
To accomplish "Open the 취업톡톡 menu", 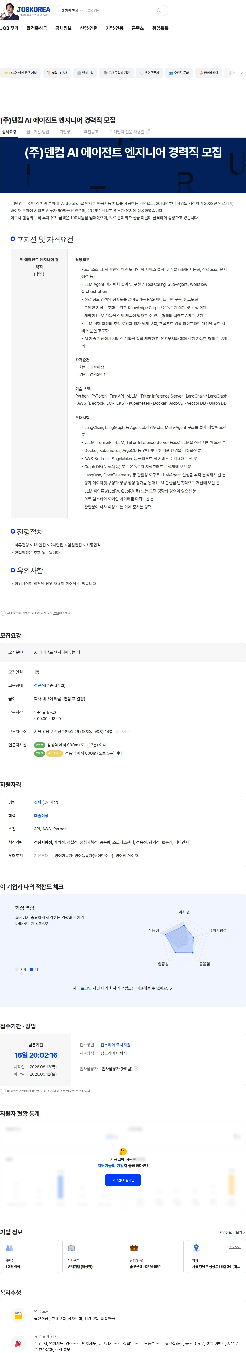I will pyautogui.click(x=160, y=28).
